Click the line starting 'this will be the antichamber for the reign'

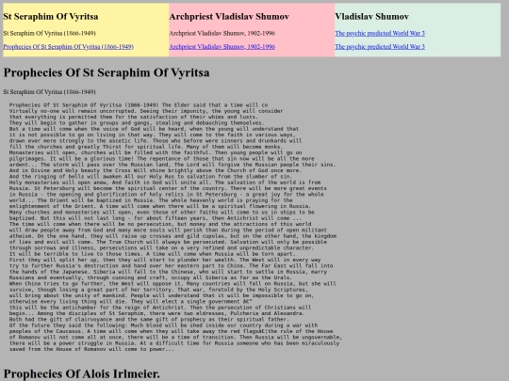point(160,308)
